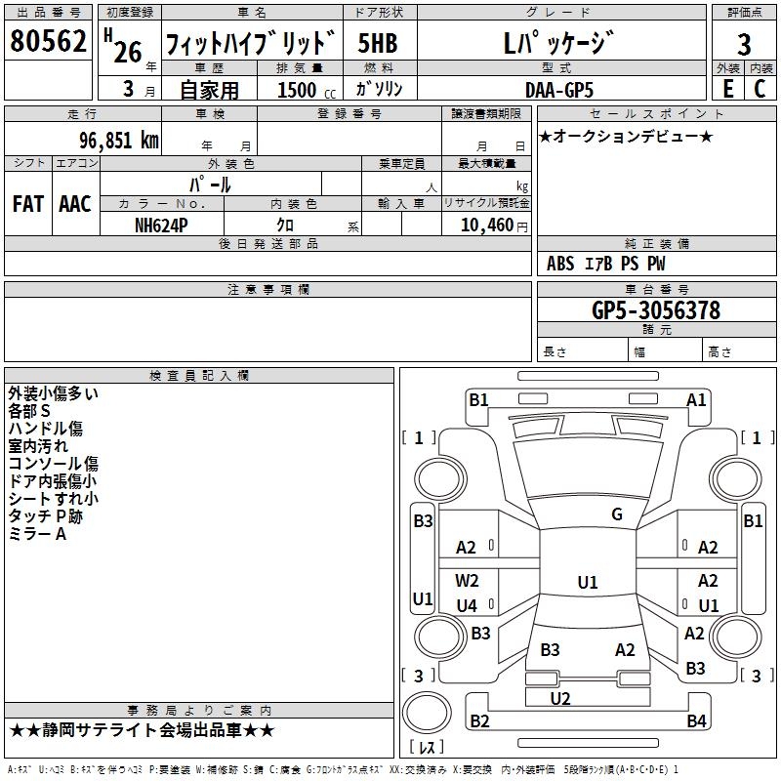Click the interior grade C
Screen dimensions: 781x781
point(760,89)
